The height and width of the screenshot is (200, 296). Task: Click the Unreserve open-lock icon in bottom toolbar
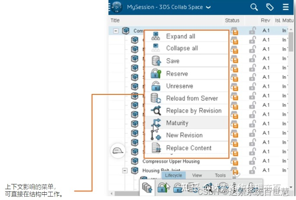pos(177,187)
